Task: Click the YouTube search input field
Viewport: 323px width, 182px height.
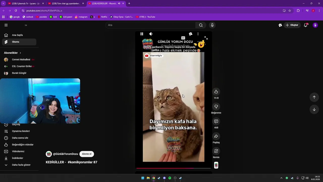Action: pos(150,25)
